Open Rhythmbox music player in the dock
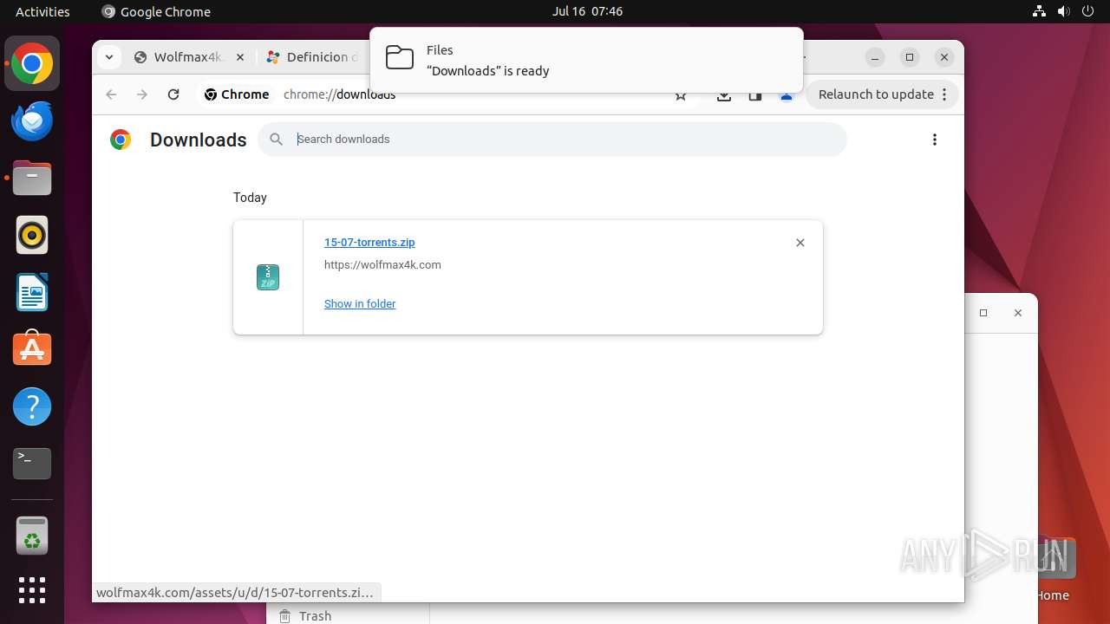The image size is (1110, 624). (x=32, y=235)
